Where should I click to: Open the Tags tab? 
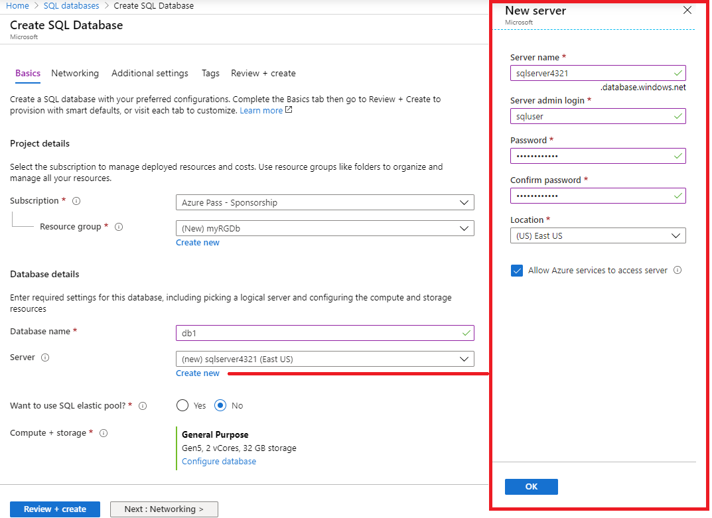point(210,73)
